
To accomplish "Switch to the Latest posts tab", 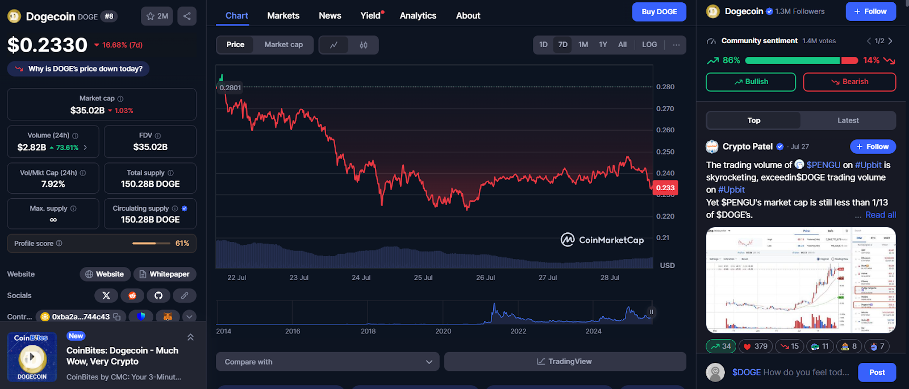I will [x=848, y=120].
